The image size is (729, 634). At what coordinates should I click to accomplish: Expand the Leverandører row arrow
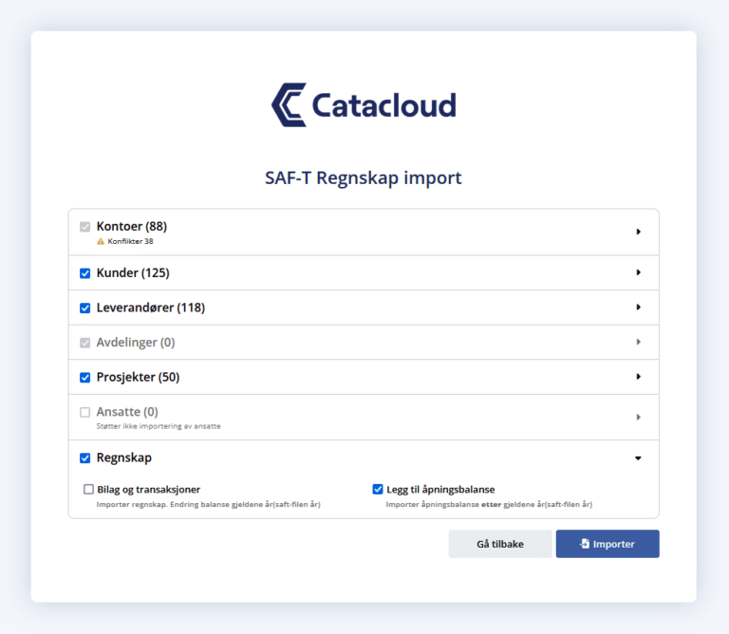point(638,308)
